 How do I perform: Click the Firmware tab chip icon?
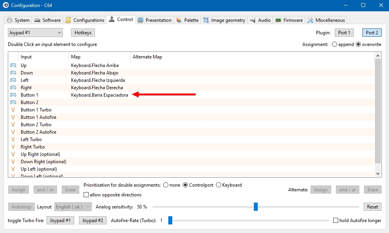click(278, 20)
